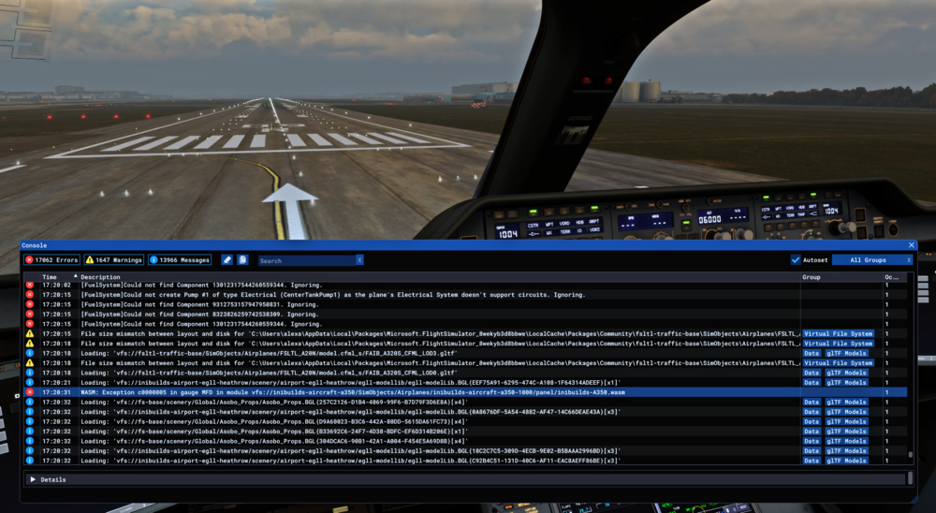
Task: Click glTF Models tag on the 304DCAC6 row
Action: coord(846,441)
